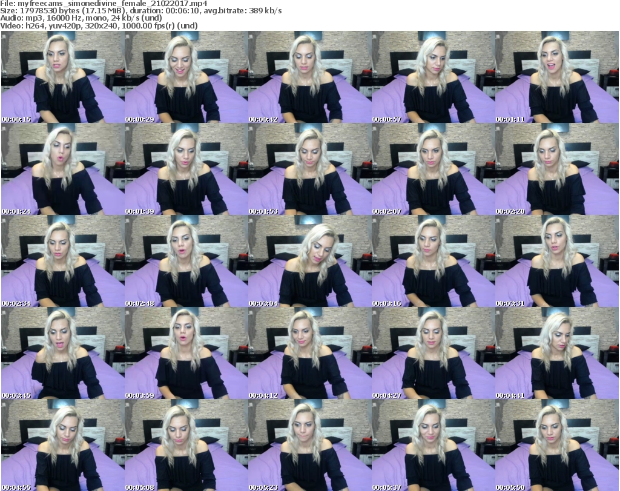Select the thumbnail stamped 00:05:37
The width and height of the screenshot is (620, 491).
(434, 445)
